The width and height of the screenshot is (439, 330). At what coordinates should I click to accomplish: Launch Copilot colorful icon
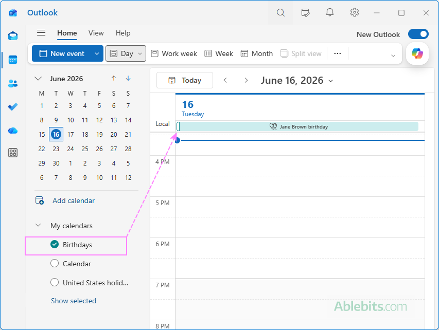(x=417, y=53)
